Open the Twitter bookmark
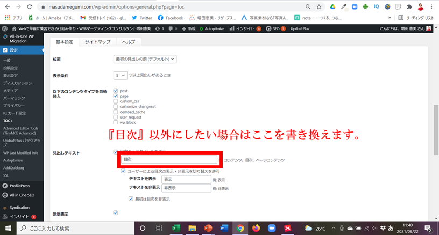The height and width of the screenshot is (235, 439). coord(142,18)
